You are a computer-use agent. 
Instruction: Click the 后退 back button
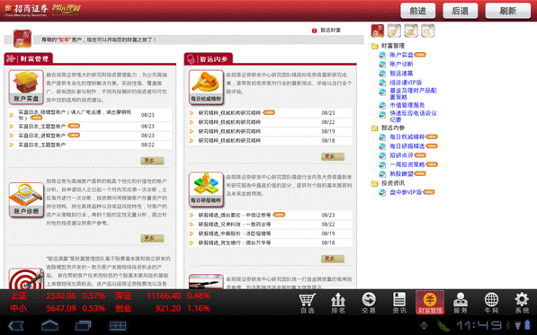[x=460, y=11]
